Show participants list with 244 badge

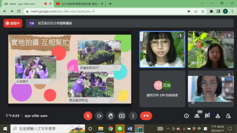pos(197,116)
